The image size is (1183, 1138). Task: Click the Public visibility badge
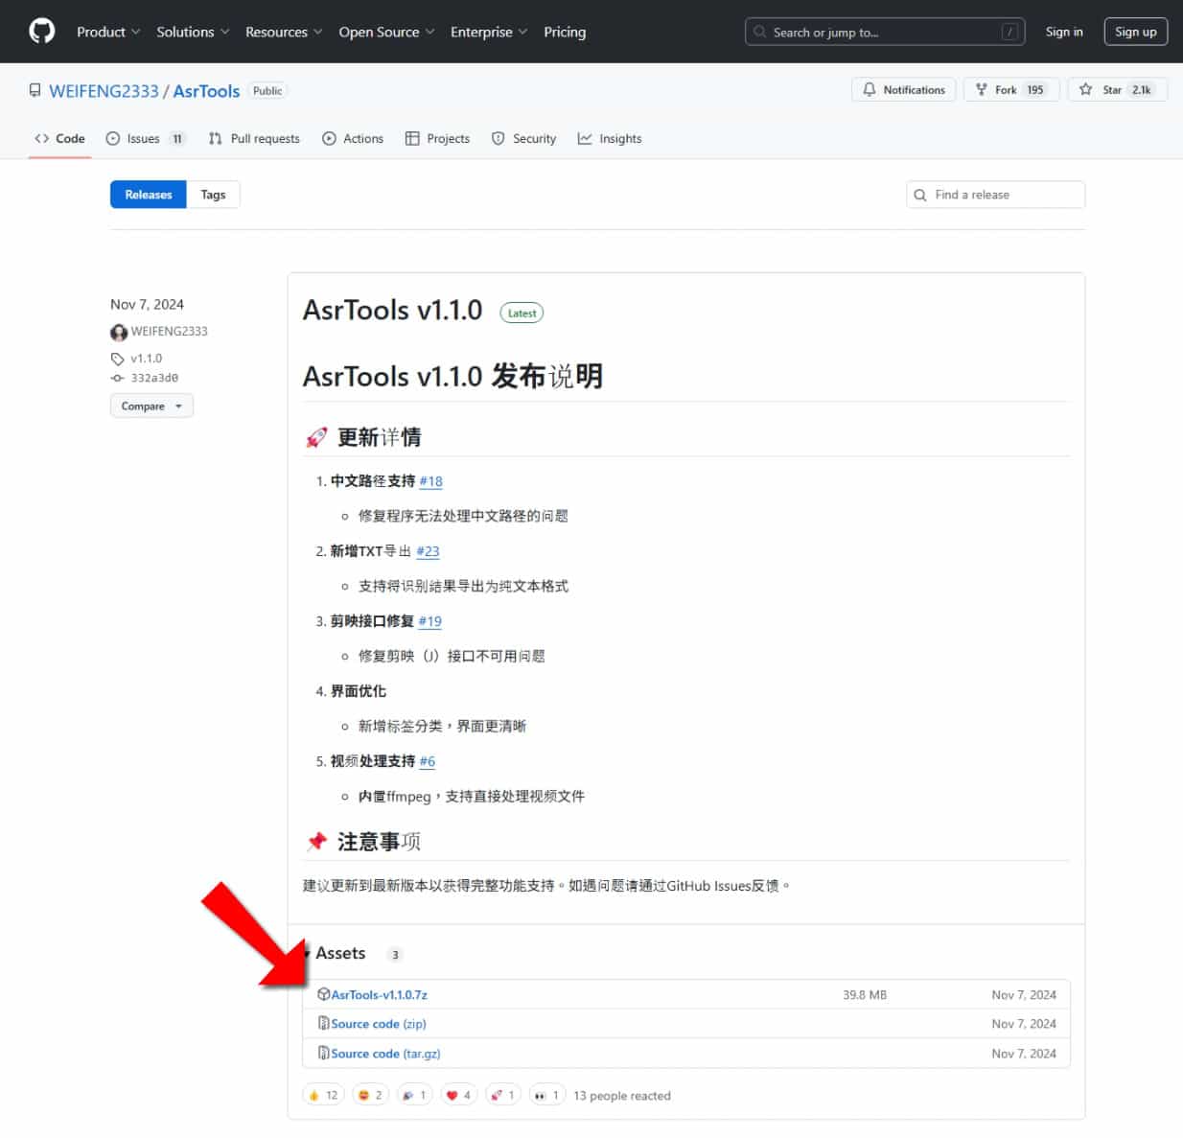[267, 91]
